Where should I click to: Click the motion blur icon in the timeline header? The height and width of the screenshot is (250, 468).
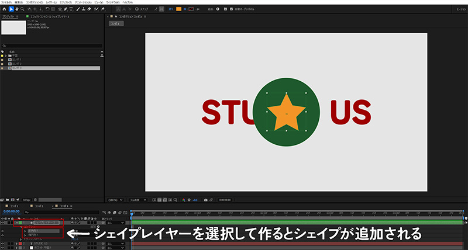click(x=120, y=213)
